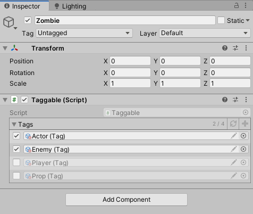Click the Tags refresh icon
The width and height of the screenshot is (253, 214).
[x=233, y=124]
